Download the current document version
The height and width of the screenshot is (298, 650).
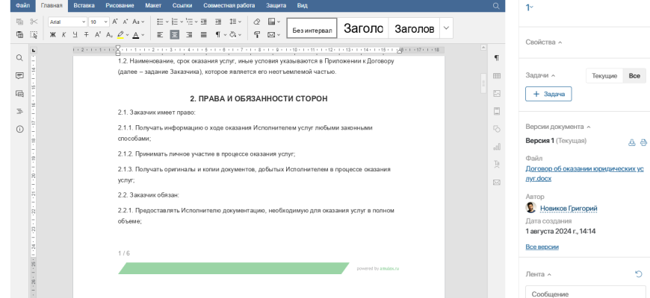632,142
